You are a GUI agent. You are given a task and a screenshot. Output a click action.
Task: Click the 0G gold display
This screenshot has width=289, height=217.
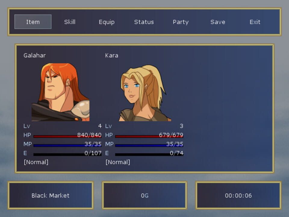(x=144, y=195)
